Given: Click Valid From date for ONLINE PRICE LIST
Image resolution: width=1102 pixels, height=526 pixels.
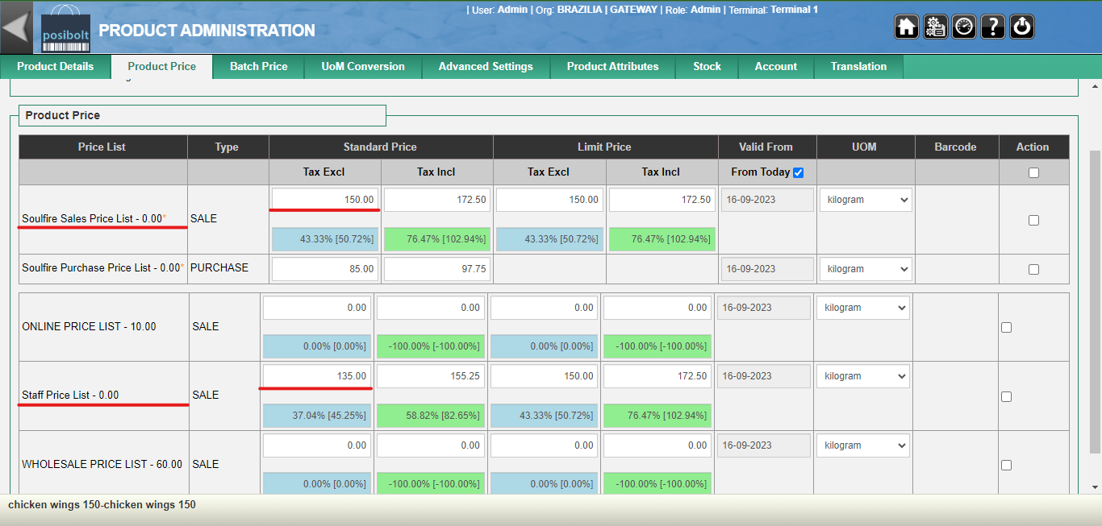Looking at the screenshot, I should click(x=764, y=308).
